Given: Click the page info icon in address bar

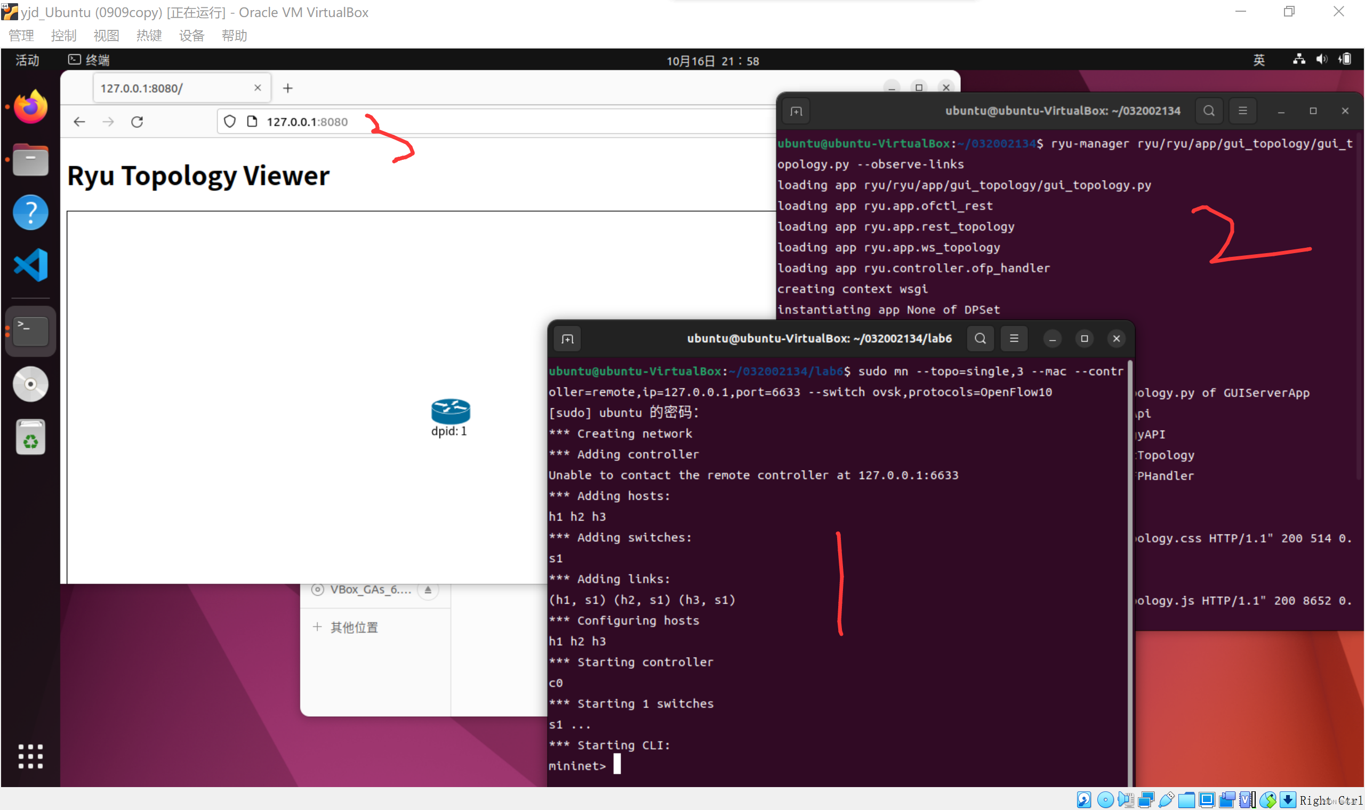Looking at the screenshot, I should [x=252, y=122].
